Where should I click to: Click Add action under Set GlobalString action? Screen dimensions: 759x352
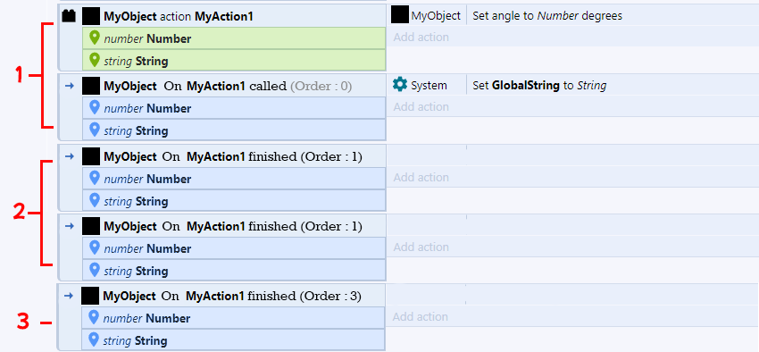(421, 106)
